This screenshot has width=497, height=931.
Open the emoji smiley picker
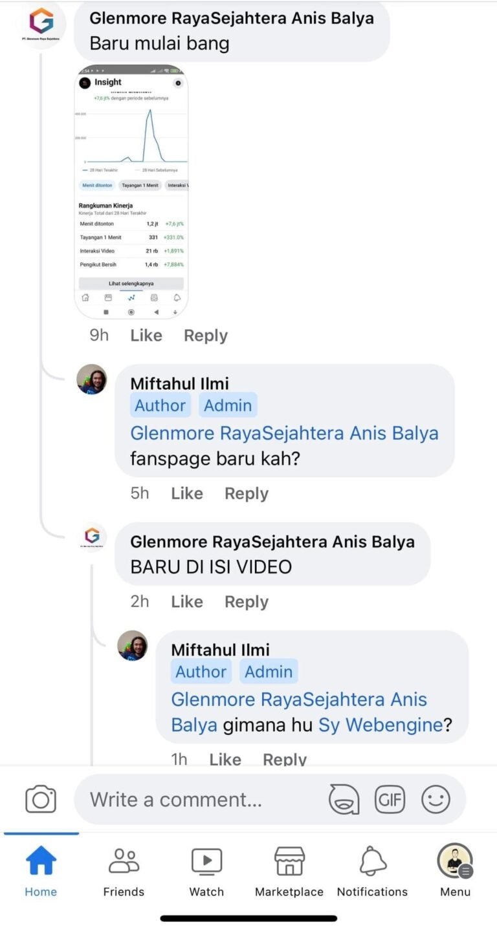click(x=436, y=800)
